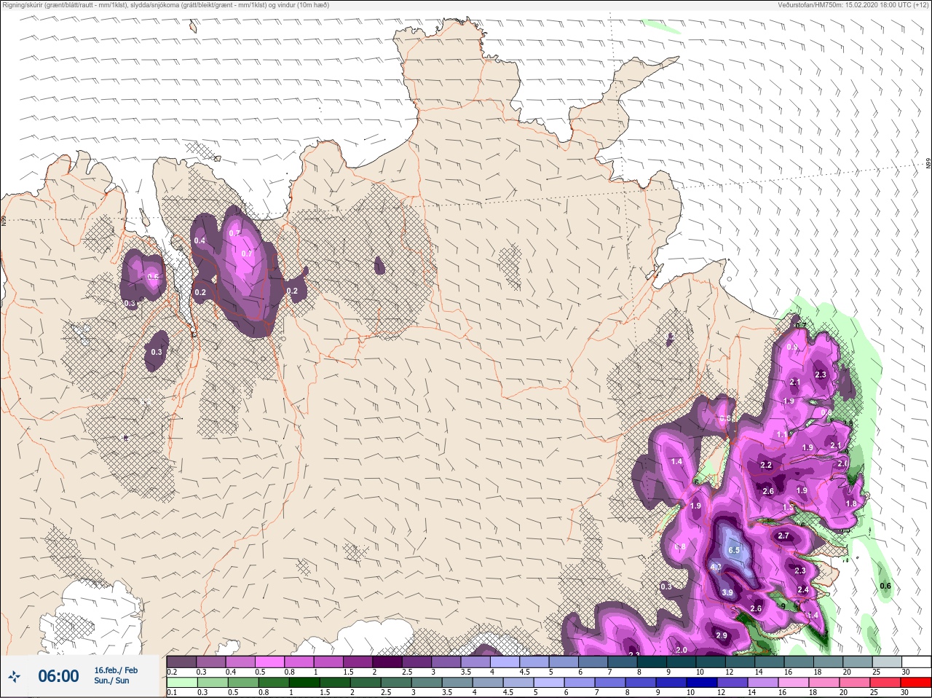The width and height of the screenshot is (932, 698).
Task: Click the 06:00 forecast time display
Action: [58, 677]
